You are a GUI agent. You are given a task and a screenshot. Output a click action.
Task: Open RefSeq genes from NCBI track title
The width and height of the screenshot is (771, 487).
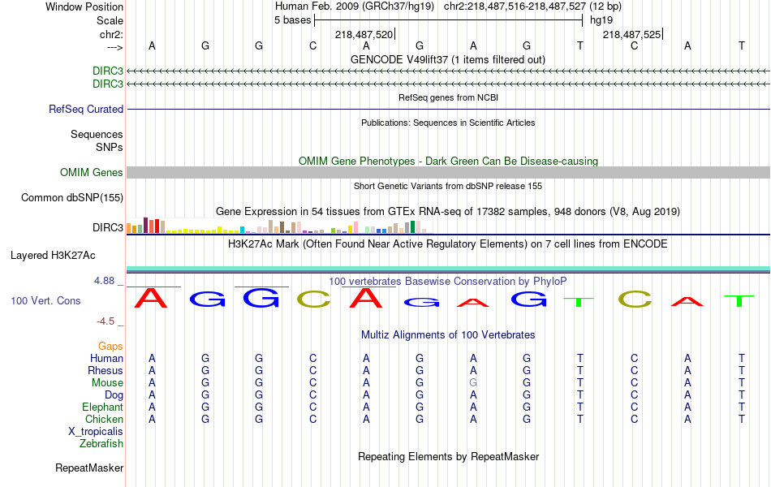(448, 97)
